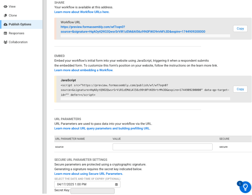Click the value field for the source parameter
The height and width of the screenshot is (195, 252).
point(162,147)
